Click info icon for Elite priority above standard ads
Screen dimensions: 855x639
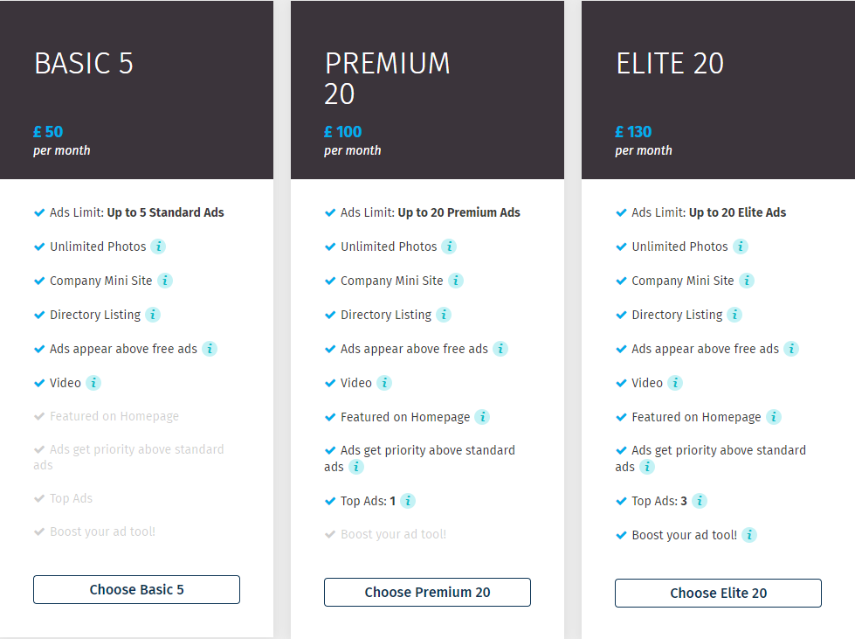click(647, 467)
